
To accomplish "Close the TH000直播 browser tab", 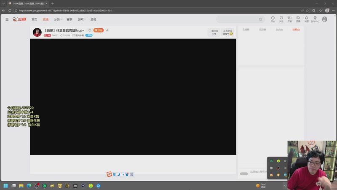I will pos(46,3).
